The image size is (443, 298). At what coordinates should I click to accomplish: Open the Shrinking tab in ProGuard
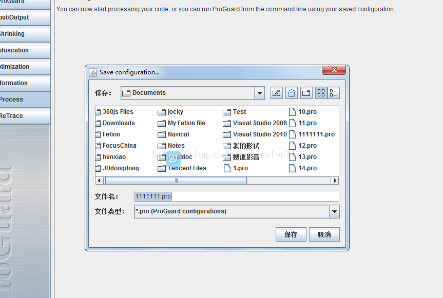coord(25,33)
